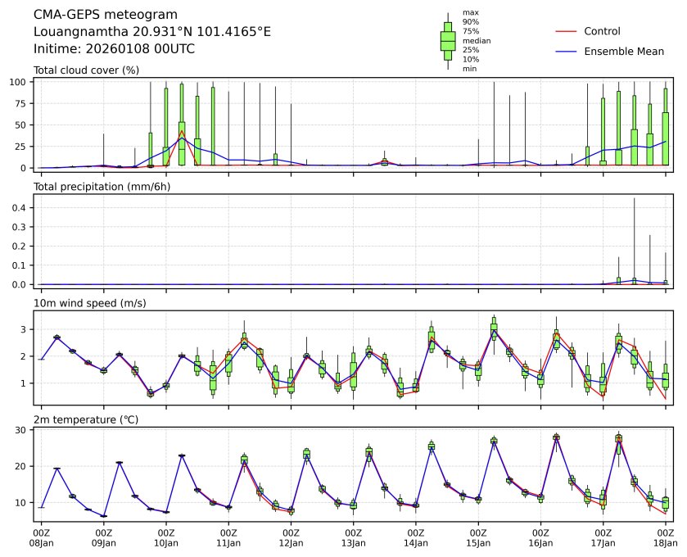
Task: Click the 00Z 08Jan axis label
Action: (x=42, y=538)
